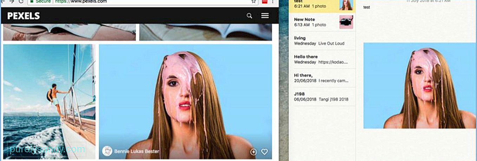Click Bennie Lukas Bester's avatar
Screen dimensions: 477x161
pos(107,151)
